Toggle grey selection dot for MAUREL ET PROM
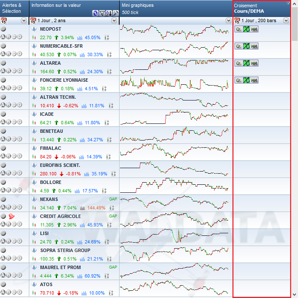Image resolution: width=298 pixels, height=298 pixels. 3,267
